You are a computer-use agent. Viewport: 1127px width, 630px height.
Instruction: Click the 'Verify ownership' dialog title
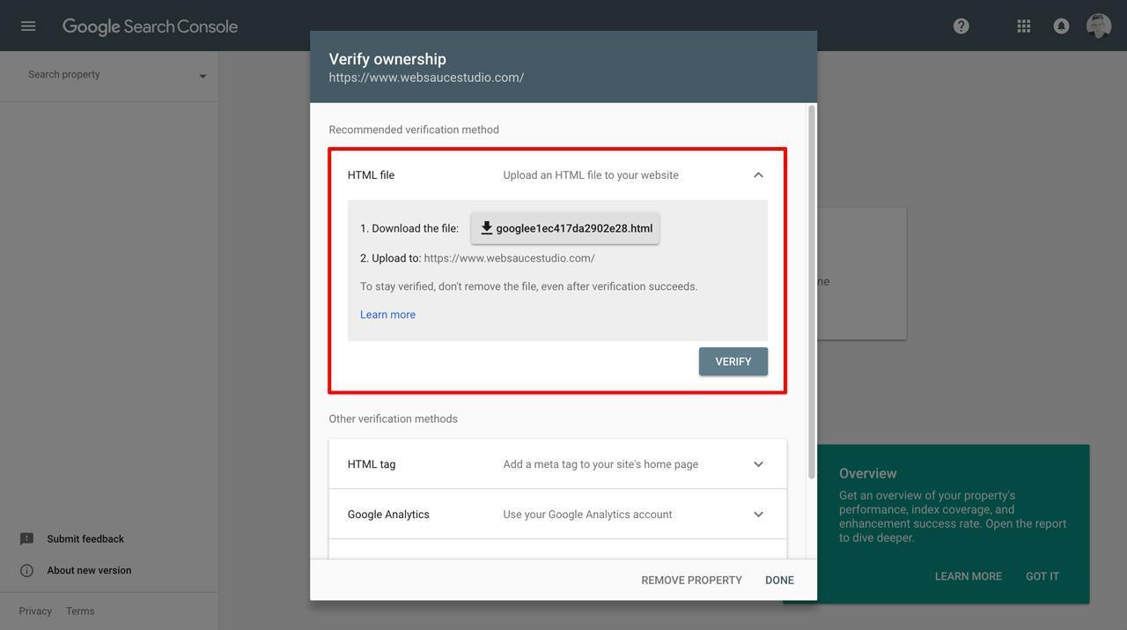pyautogui.click(x=387, y=59)
